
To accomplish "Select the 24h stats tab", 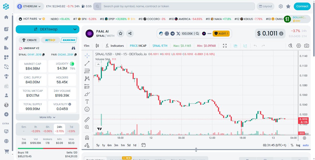I will click(x=59, y=129).
